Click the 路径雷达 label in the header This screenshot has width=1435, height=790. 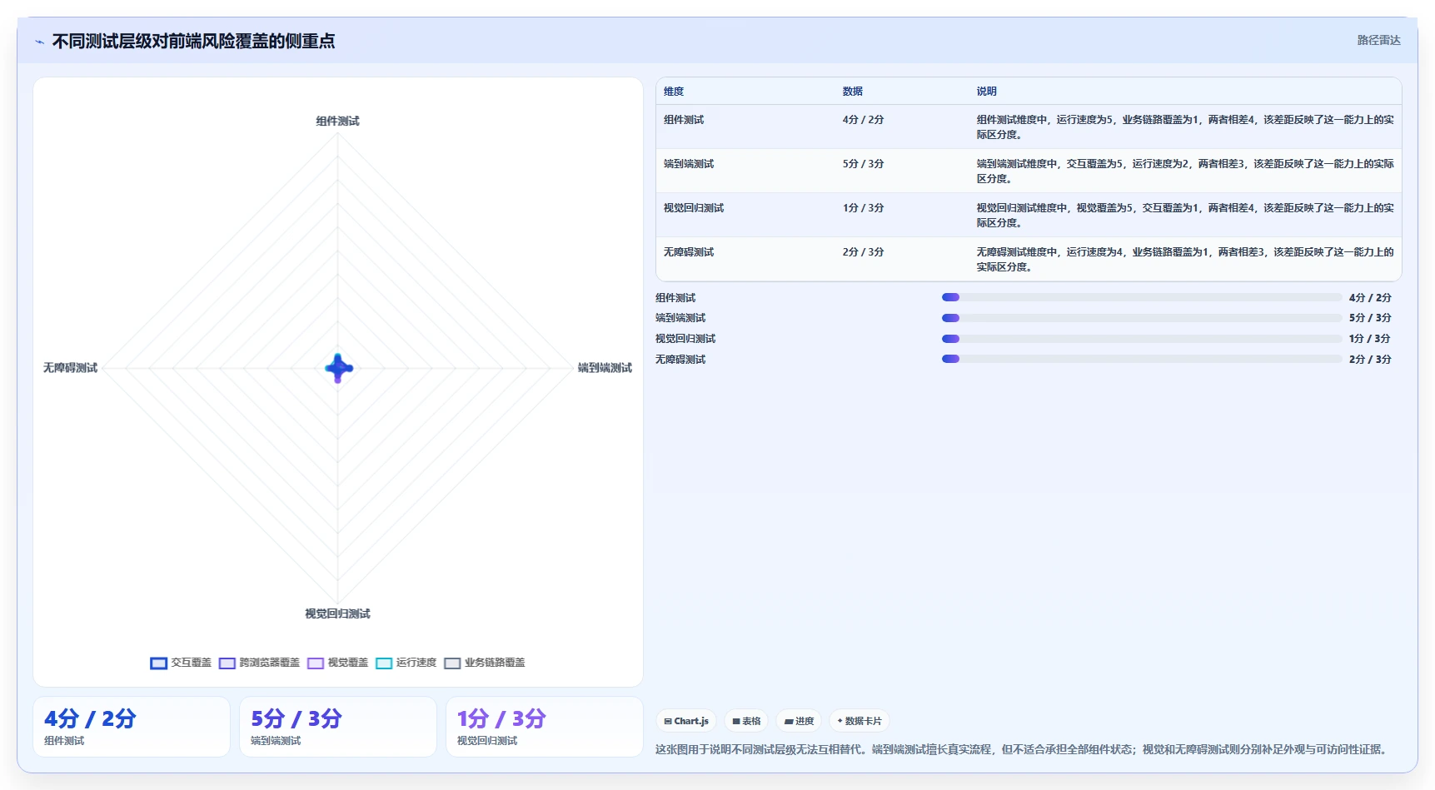pyautogui.click(x=1378, y=40)
